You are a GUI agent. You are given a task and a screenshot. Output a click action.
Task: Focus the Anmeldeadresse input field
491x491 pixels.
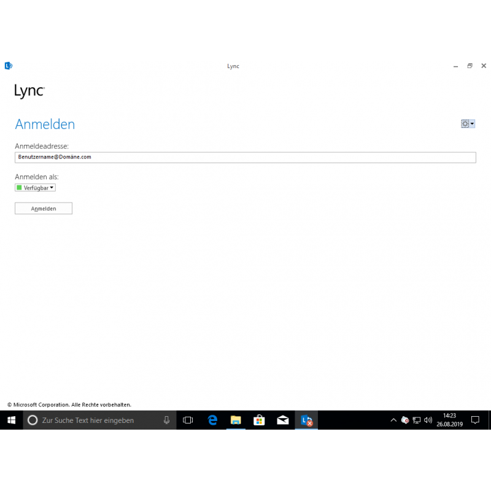245,157
